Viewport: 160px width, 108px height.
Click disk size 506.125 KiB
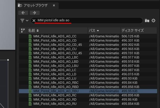131,36
